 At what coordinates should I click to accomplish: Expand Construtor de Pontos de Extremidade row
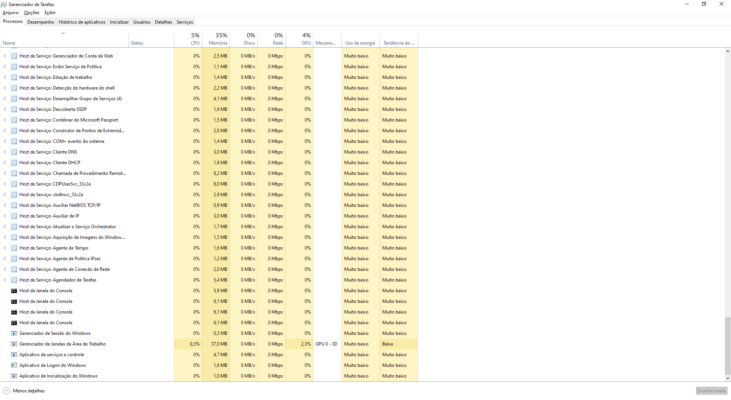5,131
